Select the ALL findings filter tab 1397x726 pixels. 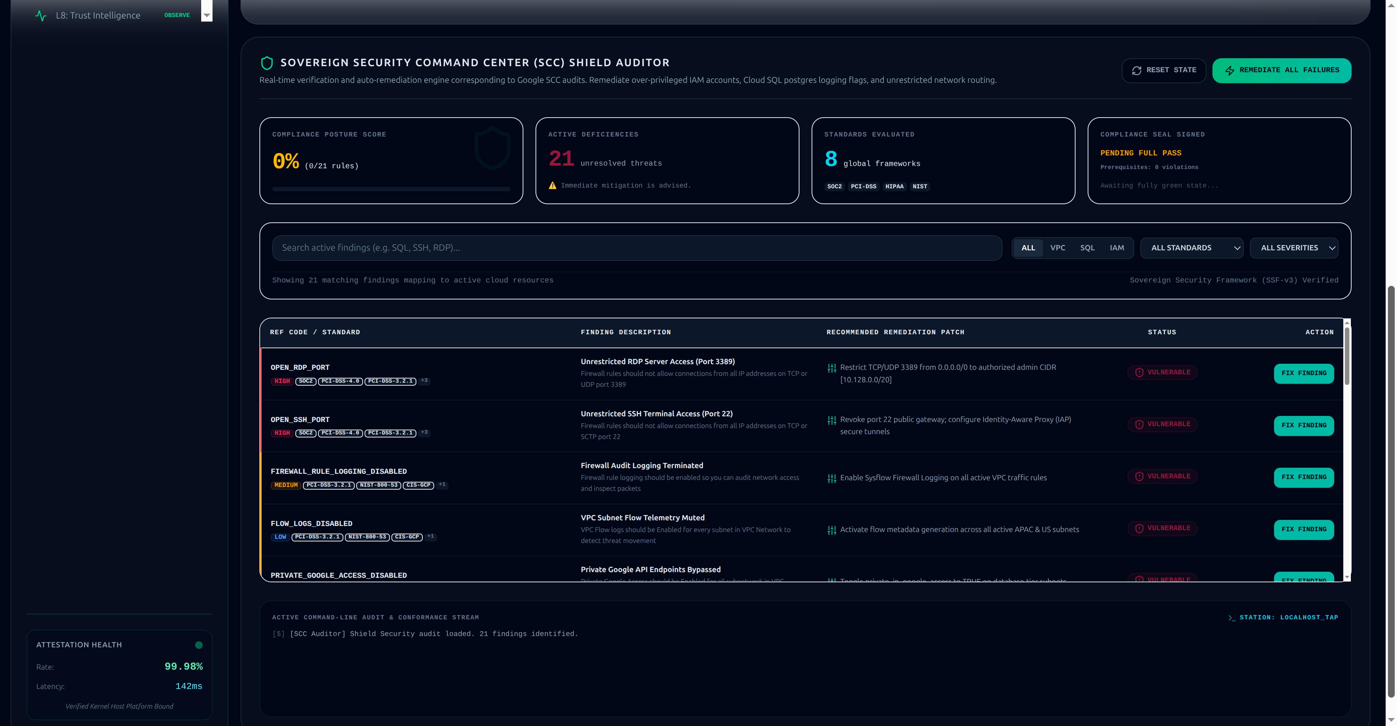point(1028,248)
